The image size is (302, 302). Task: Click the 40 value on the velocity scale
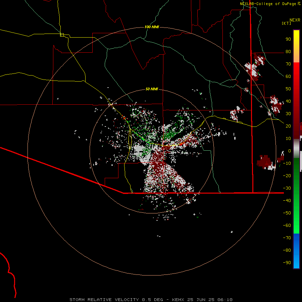(x=288, y=101)
